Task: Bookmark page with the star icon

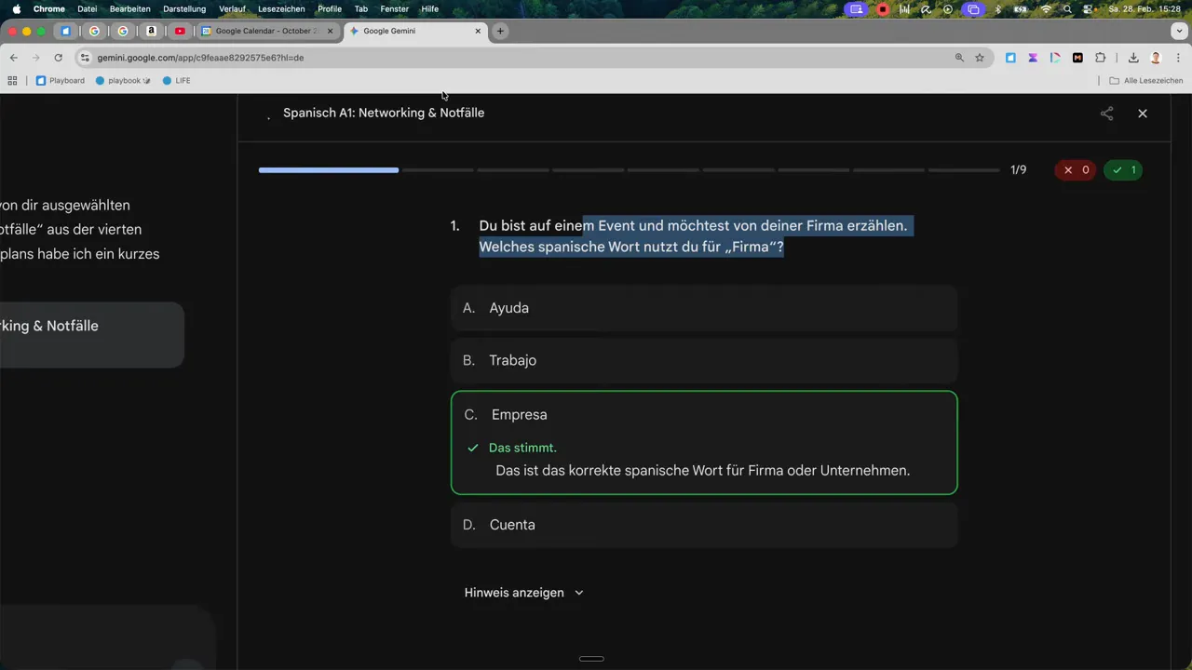Action: 980,58
